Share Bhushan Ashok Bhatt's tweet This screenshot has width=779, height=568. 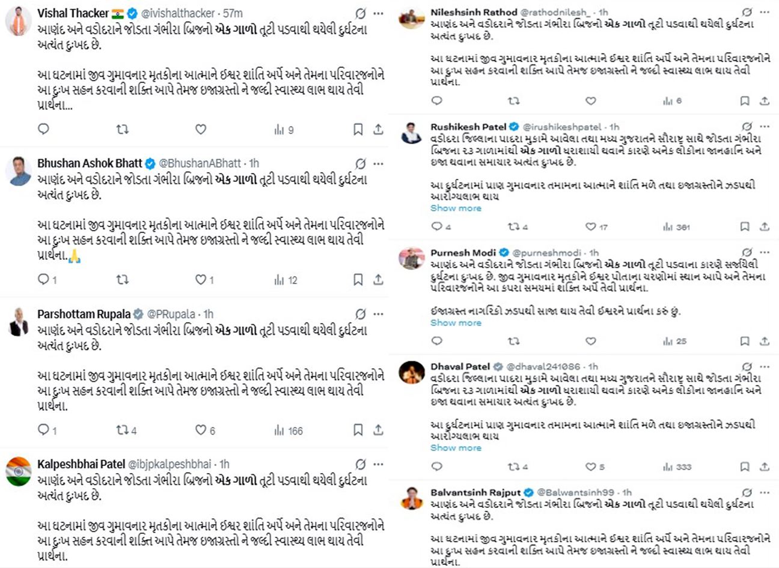378,280
